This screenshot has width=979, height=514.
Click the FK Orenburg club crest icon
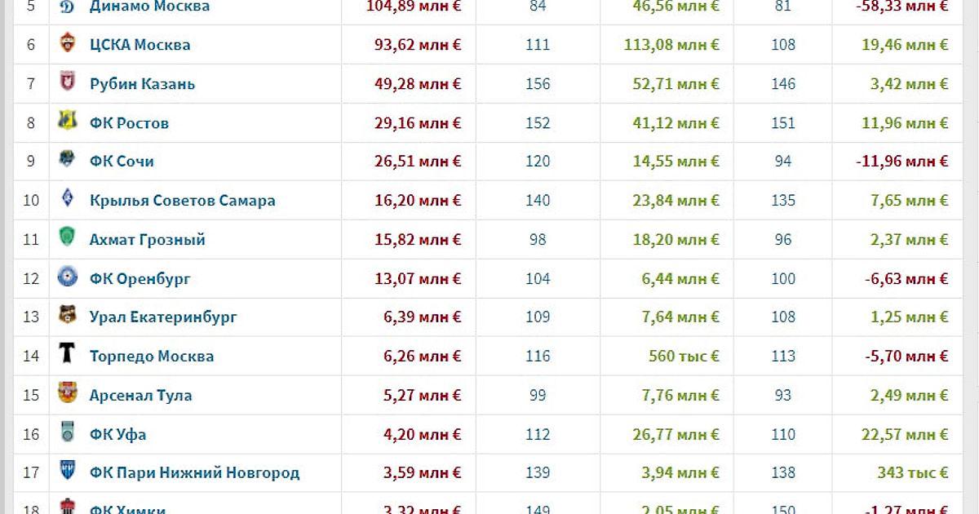point(68,278)
